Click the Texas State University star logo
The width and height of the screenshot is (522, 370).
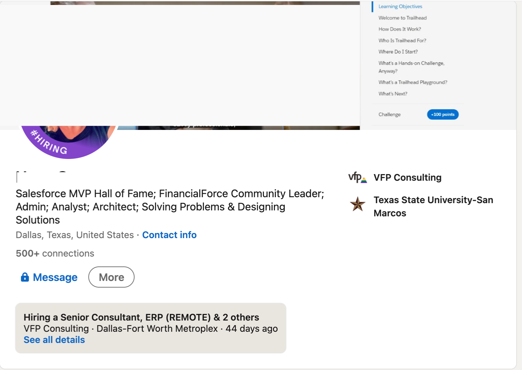(357, 204)
